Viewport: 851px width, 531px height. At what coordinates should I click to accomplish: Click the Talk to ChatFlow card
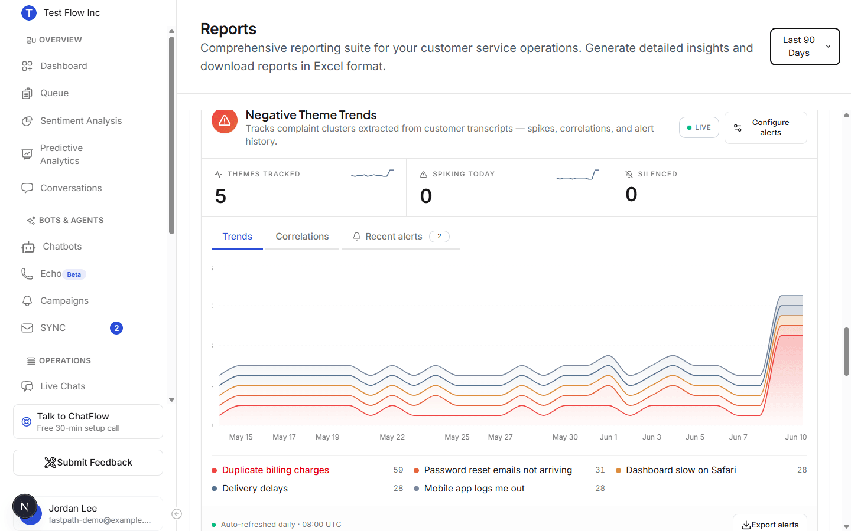88,422
